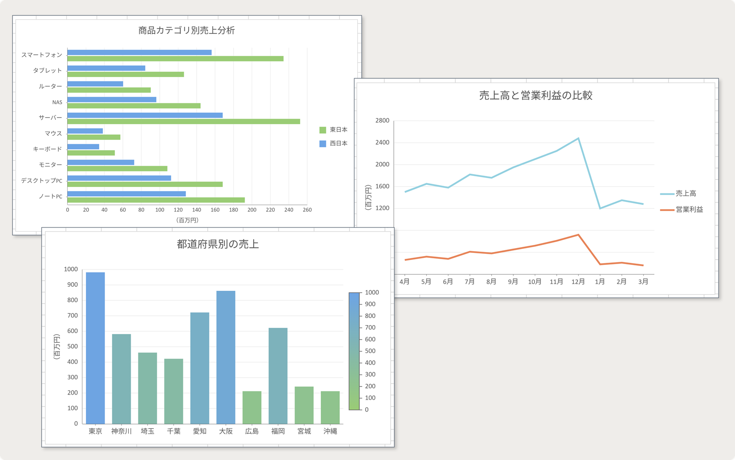
Task: Click the NAS category label
Action: [57, 102]
